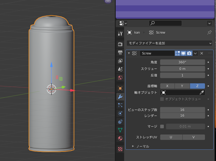
Task: Use the eyedropper for axis object
Action: click(x=202, y=93)
